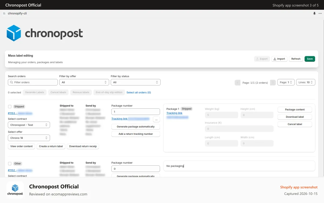The image size is (324, 203).
Task: Click Reissue labels bulk action
Action: pos(81,92)
